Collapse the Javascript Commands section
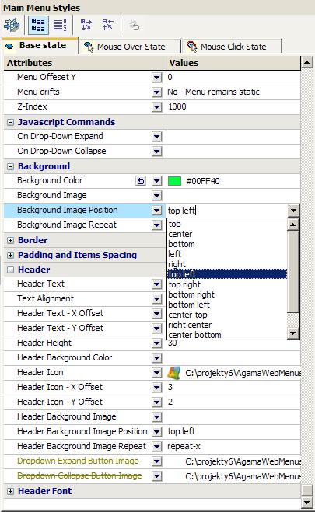Image resolution: width=315 pixels, height=512 pixels. [10, 122]
